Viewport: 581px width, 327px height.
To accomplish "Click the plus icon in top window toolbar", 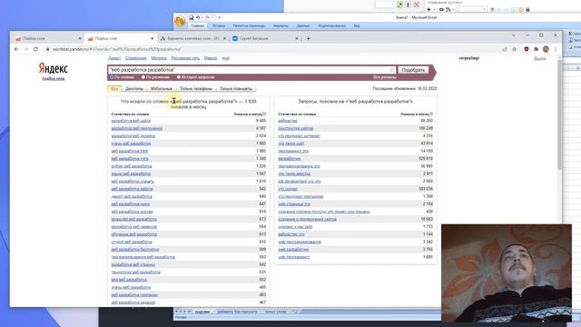I will pyautogui.click(x=428, y=10).
